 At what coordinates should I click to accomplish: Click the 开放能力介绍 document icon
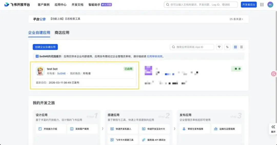click(40, 129)
